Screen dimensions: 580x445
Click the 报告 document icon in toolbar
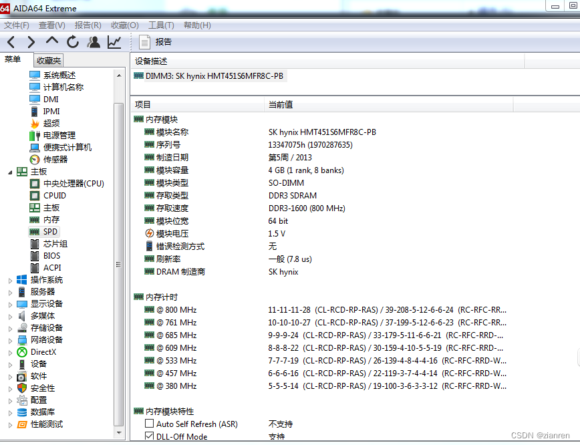coord(144,42)
